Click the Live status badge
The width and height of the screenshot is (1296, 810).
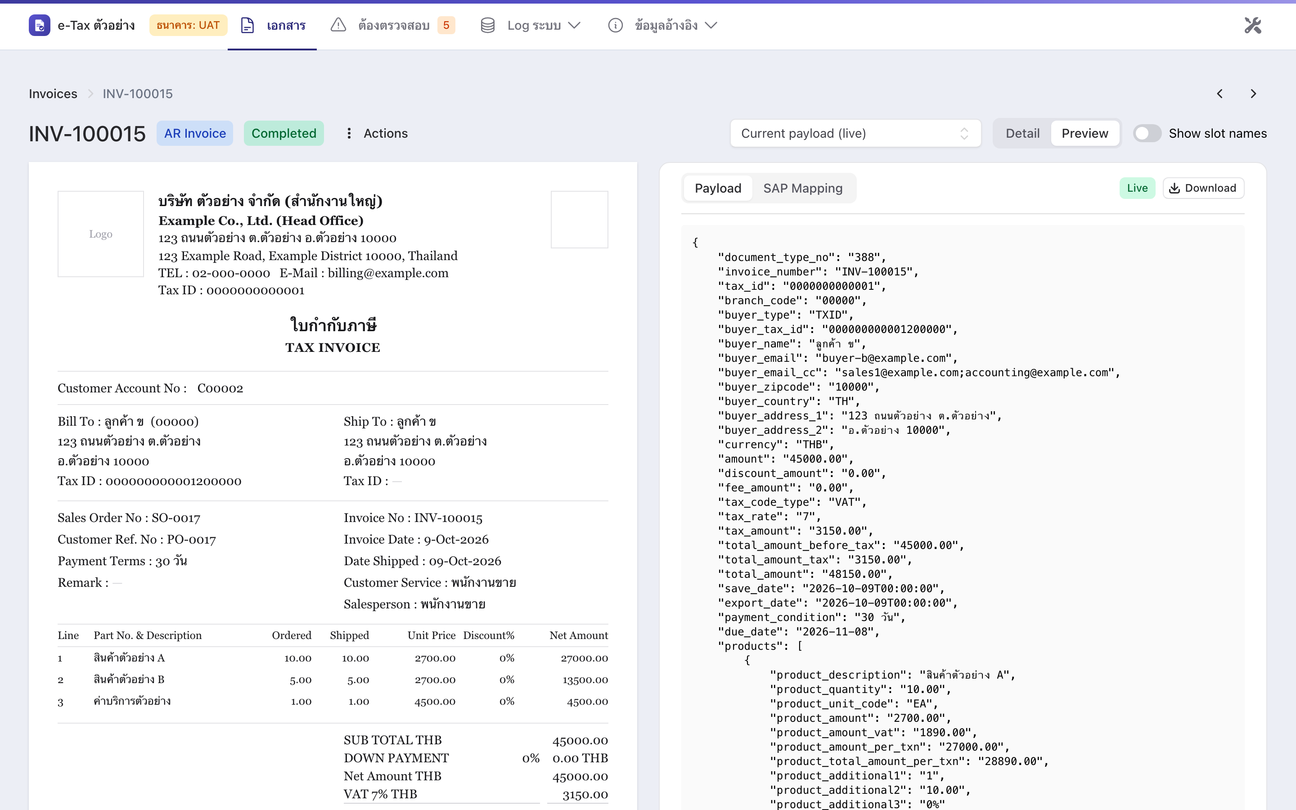pyautogui.click(x=1137, y=188)
